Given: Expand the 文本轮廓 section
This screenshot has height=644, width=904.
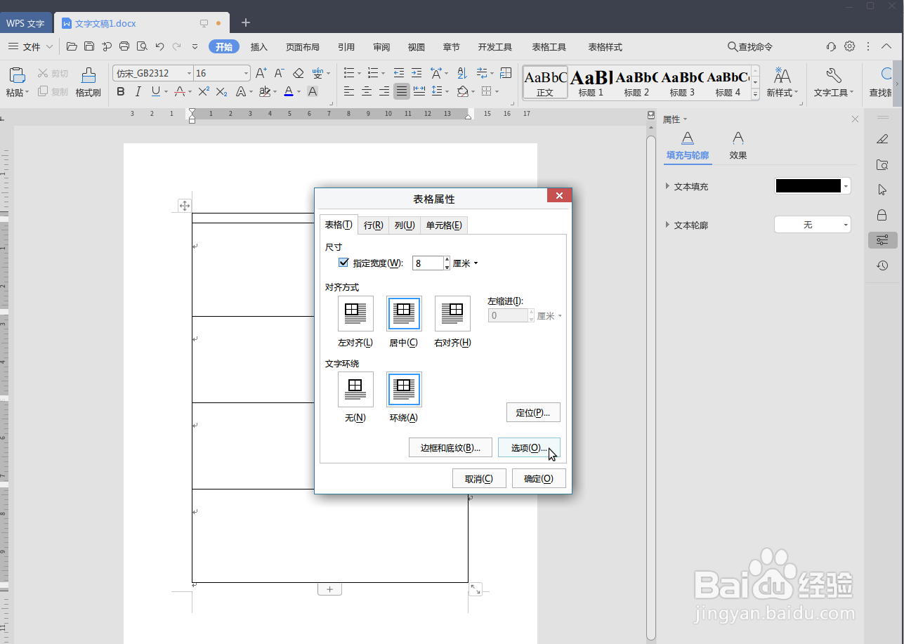Looking at the screenshot, I should point(667,225).
